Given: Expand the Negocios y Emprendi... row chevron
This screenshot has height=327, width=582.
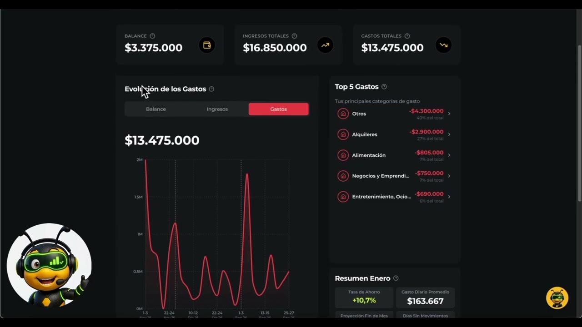Looking at the screenshot, I should (x=449, y=176).
